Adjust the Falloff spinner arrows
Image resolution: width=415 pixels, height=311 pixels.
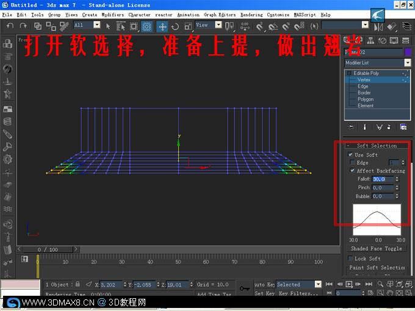click(397, 179)
